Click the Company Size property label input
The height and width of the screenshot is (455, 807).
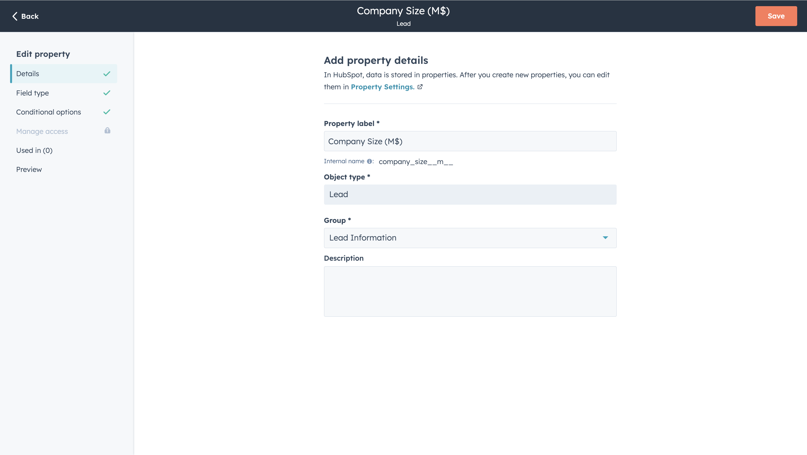point(470,141)
